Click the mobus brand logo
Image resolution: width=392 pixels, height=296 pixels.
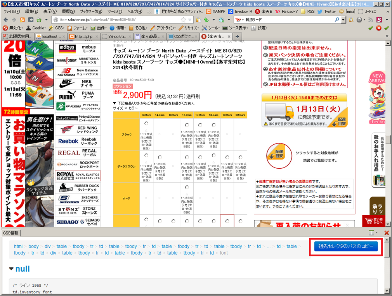pyautogui.click(x=67, y=49)
